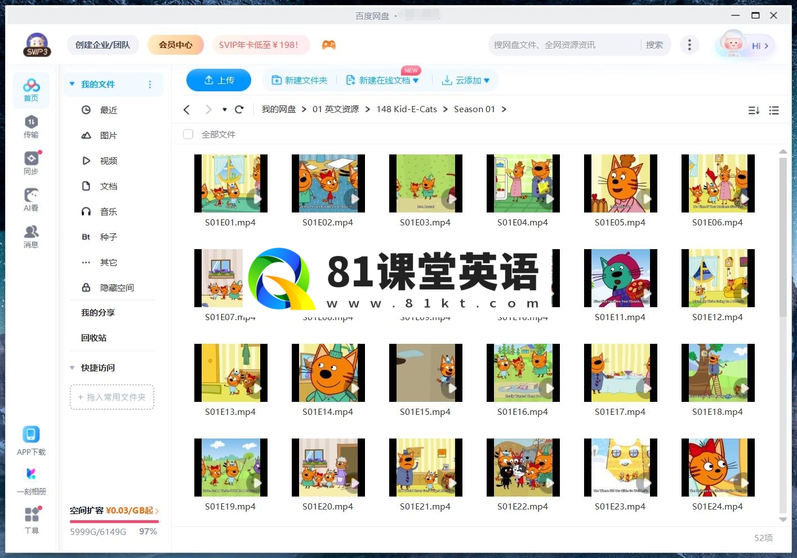797x558 pixels.
Task: Tick the 全部文件 select-all checkbox
Action: coord(188,134)
